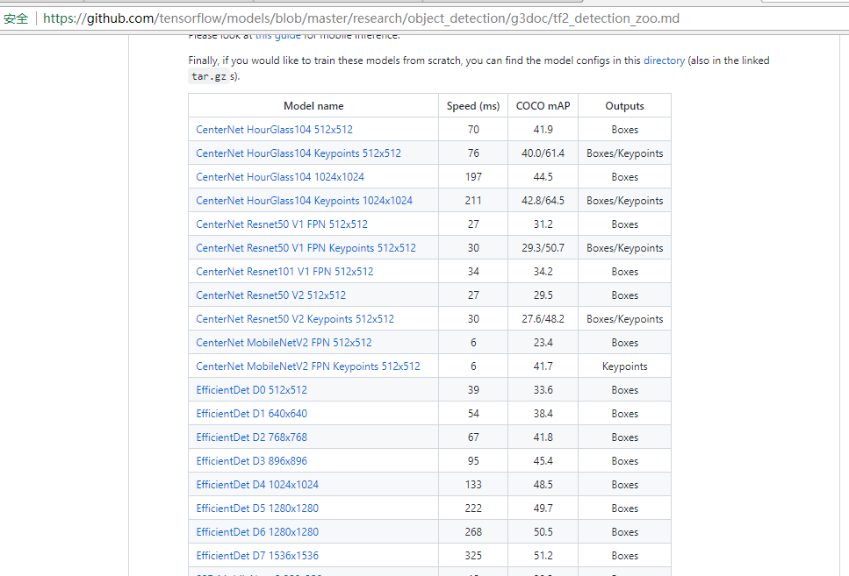Open EfficientDet D6 1280x1280 model link
The width and height of the screenshot is (849, 576).
[x=257, y=532]
